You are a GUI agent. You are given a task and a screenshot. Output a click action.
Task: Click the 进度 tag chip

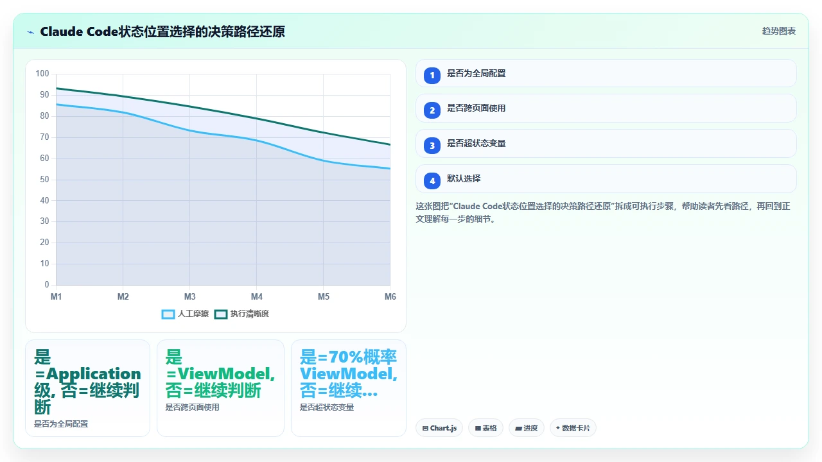(x=527, y=428)
